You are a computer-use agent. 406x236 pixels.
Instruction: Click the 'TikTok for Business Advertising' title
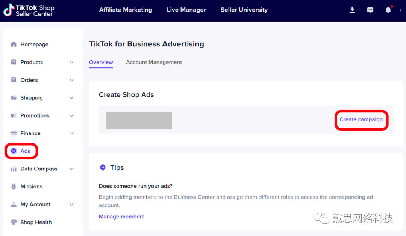pos(147,44)
